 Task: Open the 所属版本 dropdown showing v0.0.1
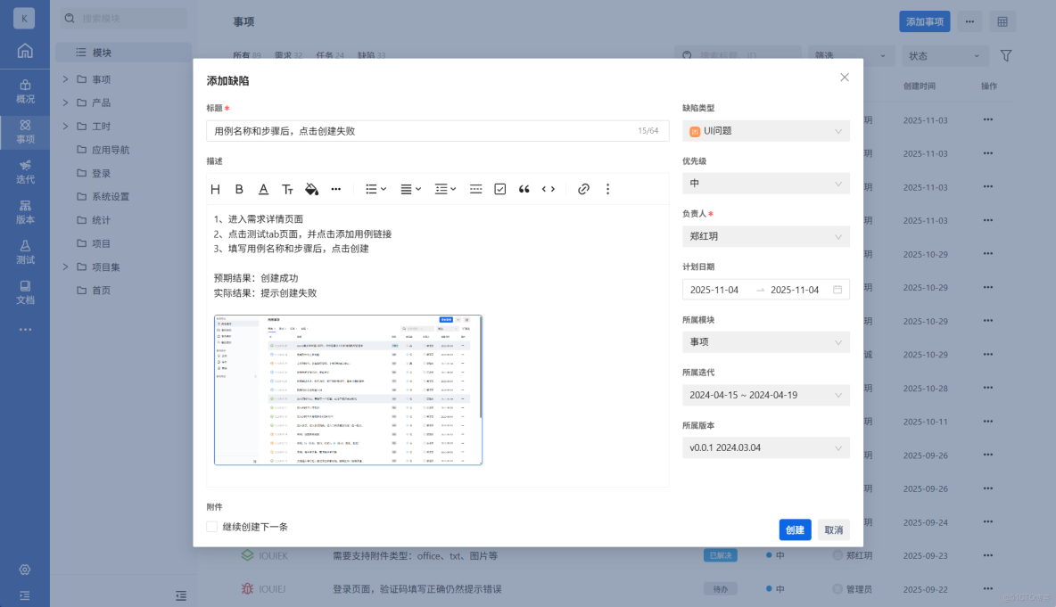(765, 447)
